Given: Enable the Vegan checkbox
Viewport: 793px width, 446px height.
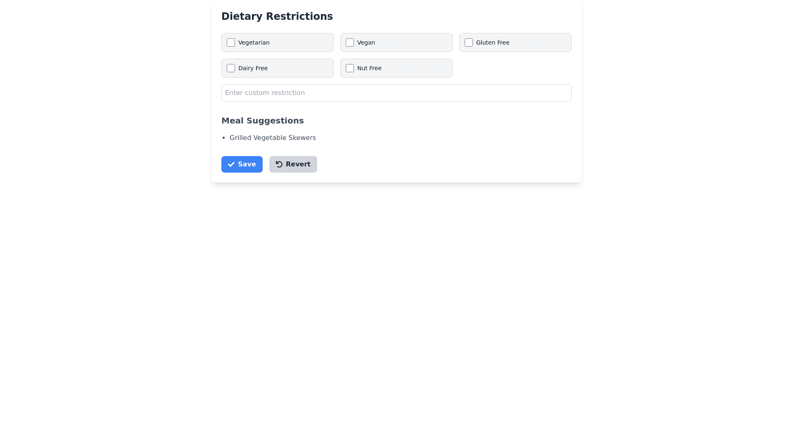Looking at the screenshot, I should [350, 43].
